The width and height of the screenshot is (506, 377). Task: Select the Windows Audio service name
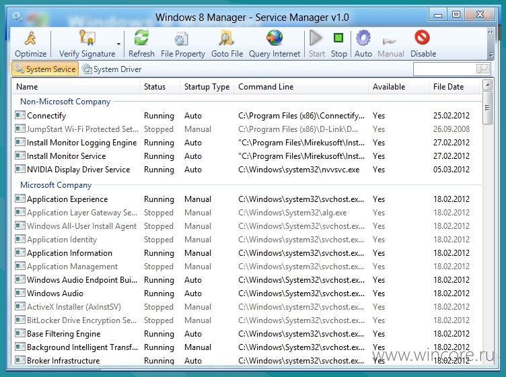pos(55,294)
